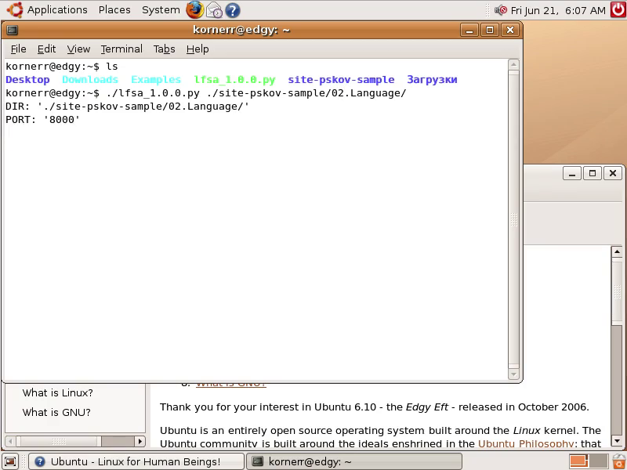Viewport: 627px width, 470px height.
Task: Switch to Ubuntu - Linux for Human Beings window
Action: pyautogui.click(x=136, y=461)
